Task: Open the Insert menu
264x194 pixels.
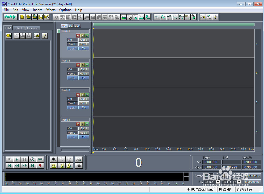Action: (37, 10)
